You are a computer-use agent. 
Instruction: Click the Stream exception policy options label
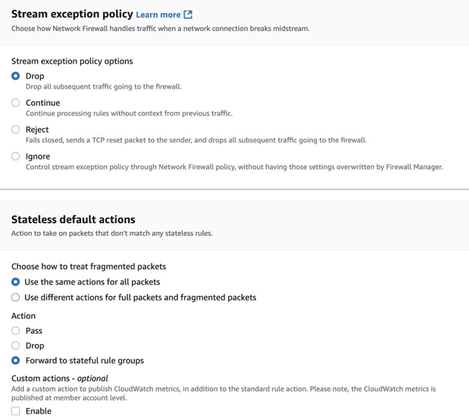[x=72, y=61]
